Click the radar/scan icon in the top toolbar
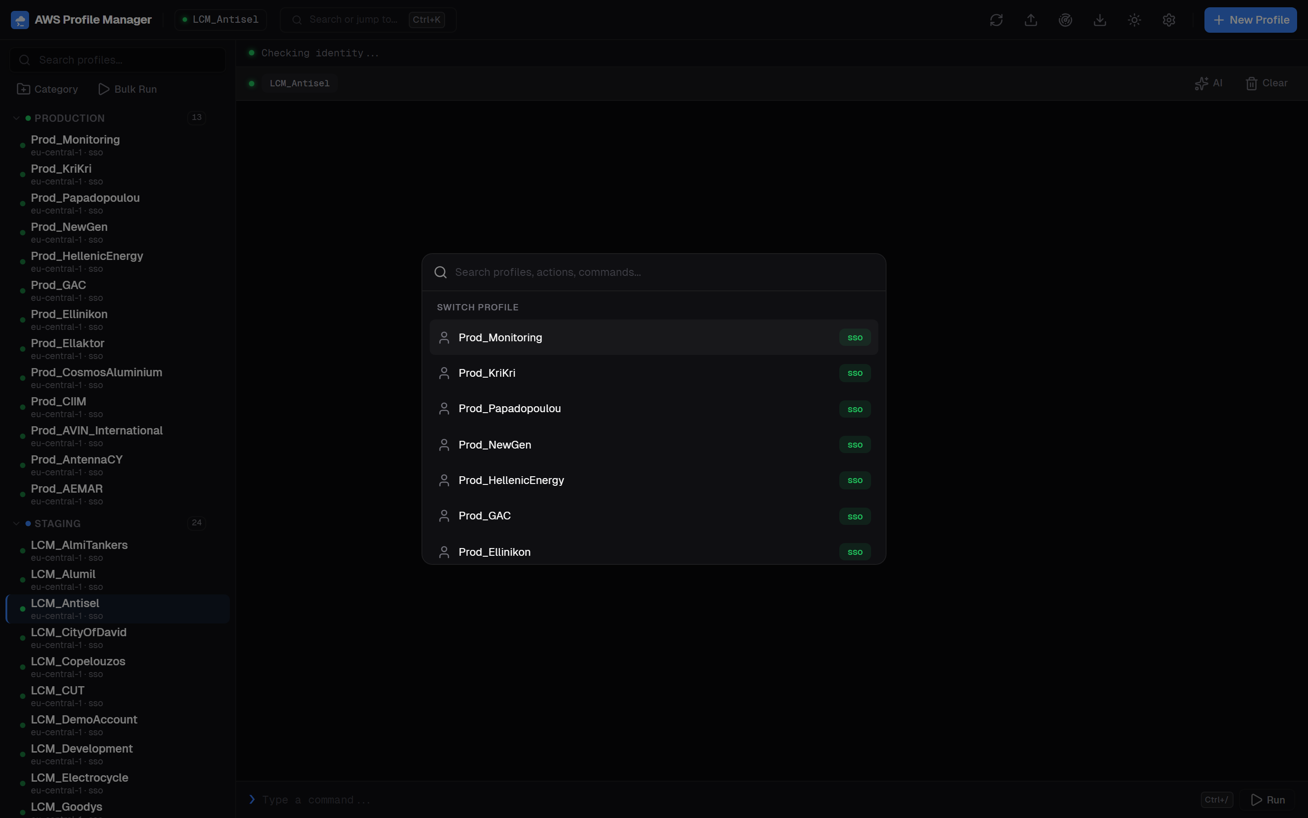Screen dimensions: 1308x818 coord(1065,20)
